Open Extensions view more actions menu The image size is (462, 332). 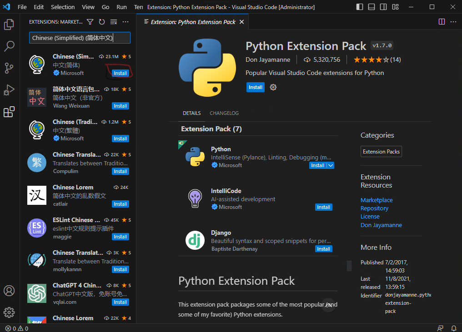click(126, 22)
